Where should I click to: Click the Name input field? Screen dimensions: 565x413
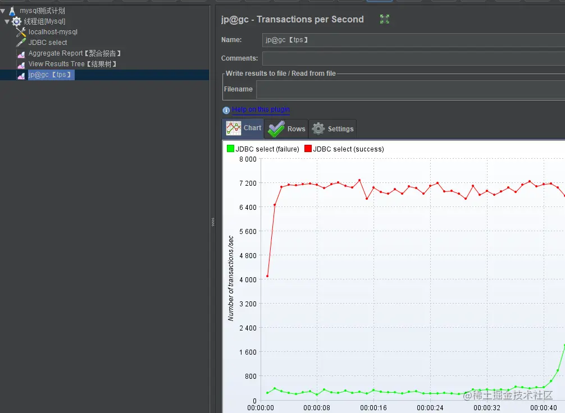tap(414, 40)
